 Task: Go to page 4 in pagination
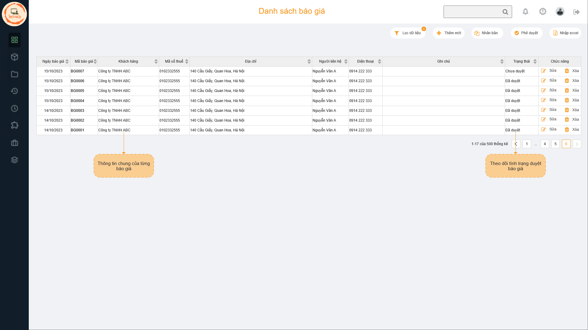pos(545,144)
